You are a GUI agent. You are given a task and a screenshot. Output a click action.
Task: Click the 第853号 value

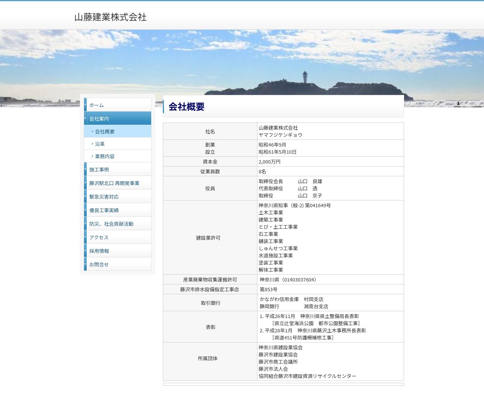pos(268,290)
